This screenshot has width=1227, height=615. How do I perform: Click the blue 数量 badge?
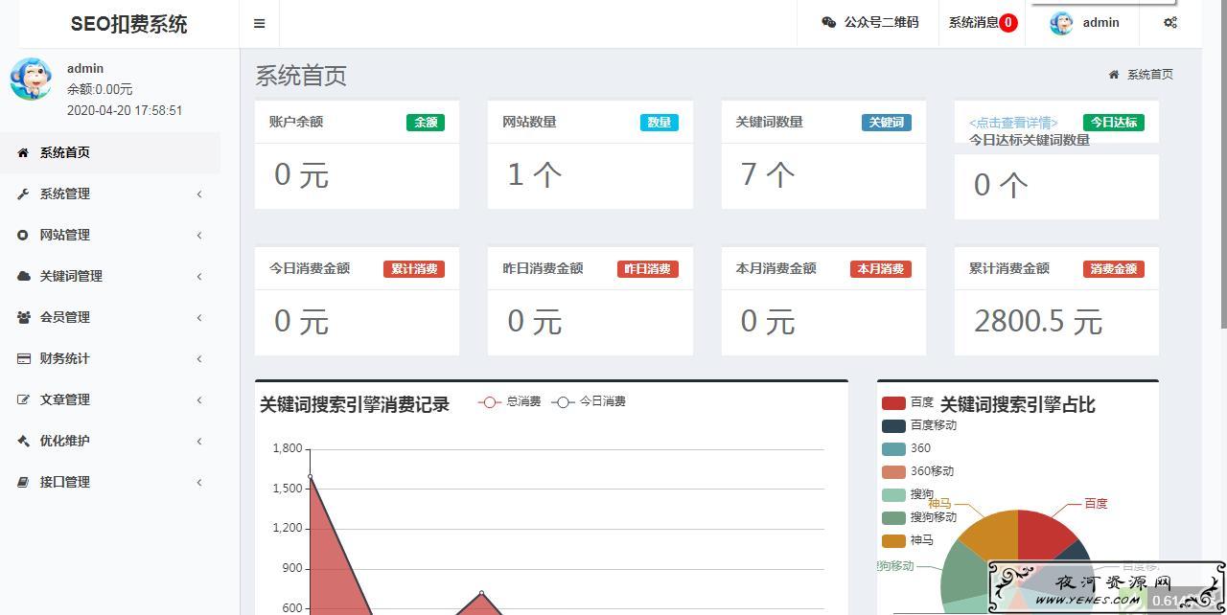660,123
